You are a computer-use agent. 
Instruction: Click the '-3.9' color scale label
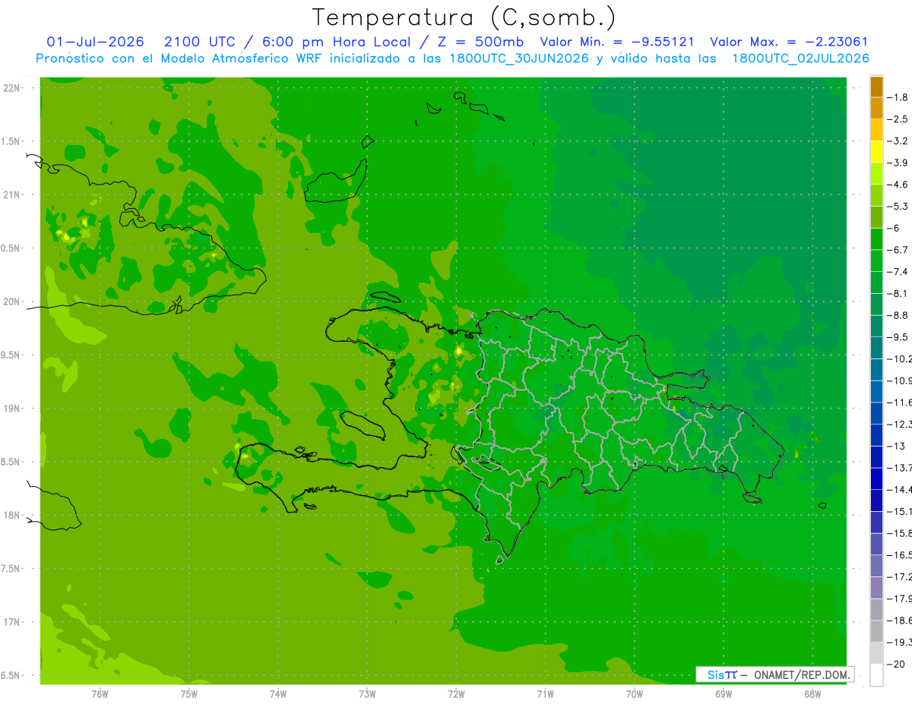[898, 163]
